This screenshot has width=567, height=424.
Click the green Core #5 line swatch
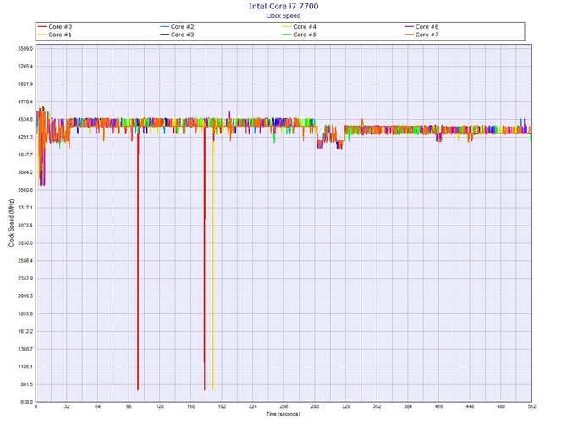click(287, 35)
